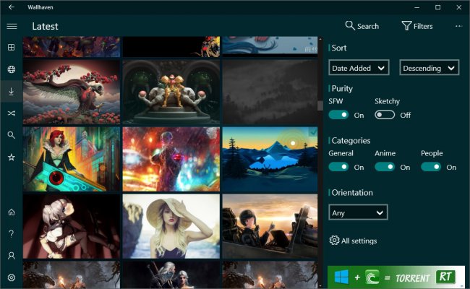The height and width of the screenshot is (289, 470).
Task: Open the white-haired anime girl wallpaper
Action: (x=72, y=226)
